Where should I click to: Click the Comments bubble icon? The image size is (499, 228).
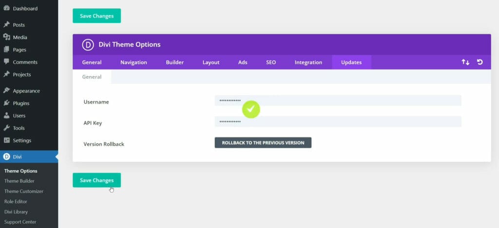(x=6, y=62)
